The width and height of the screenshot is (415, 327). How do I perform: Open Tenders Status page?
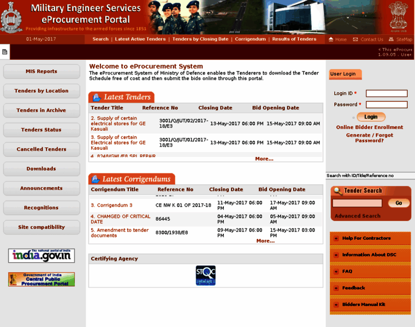click(41, 130)
